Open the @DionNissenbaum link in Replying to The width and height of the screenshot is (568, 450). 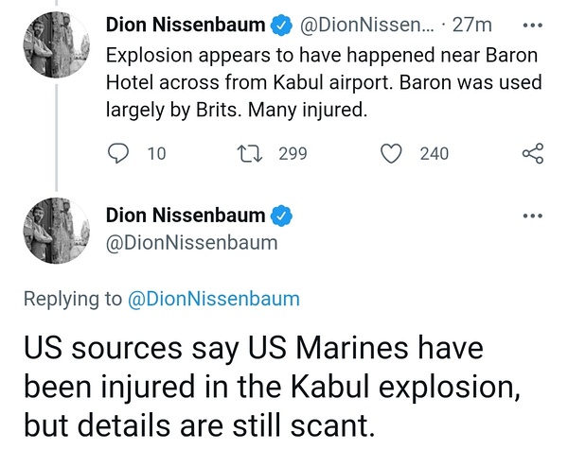(213, 300)
